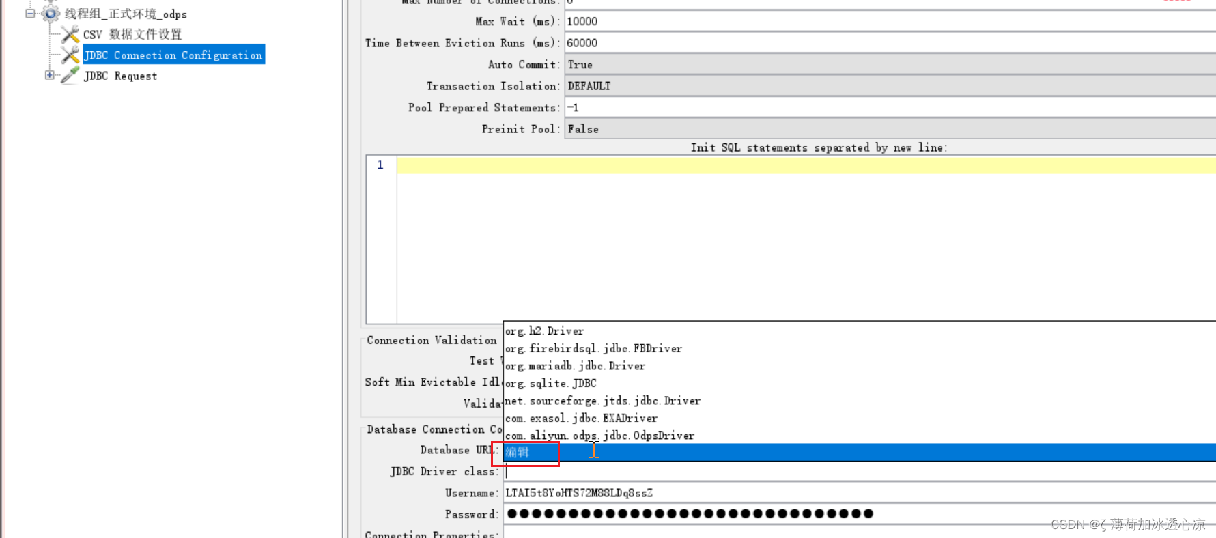Choose com.exasol.jdbc.EXADriver from the list
This screenshot has height=538, width=1216.
(860, 418)
